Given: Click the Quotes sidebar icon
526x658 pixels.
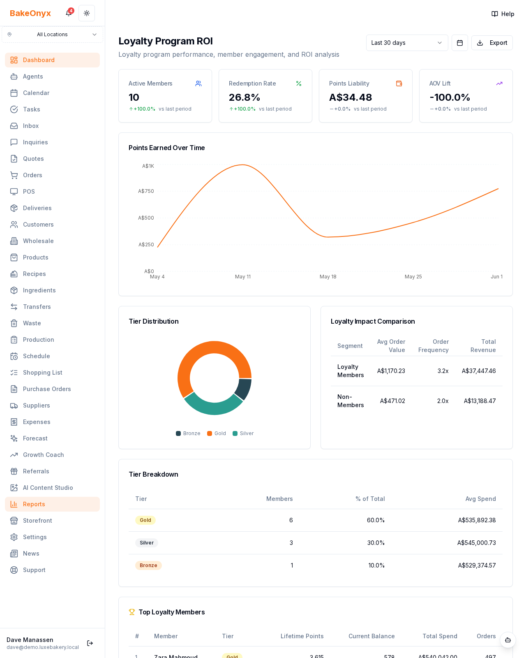Looking at the screenshot, I should tap(14, 159).
